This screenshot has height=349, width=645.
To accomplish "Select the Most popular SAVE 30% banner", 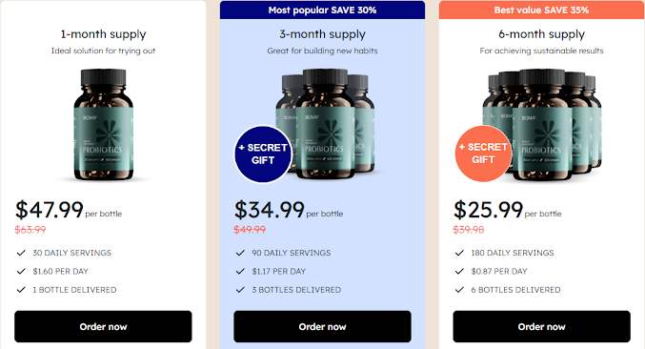I will [322, 10].
